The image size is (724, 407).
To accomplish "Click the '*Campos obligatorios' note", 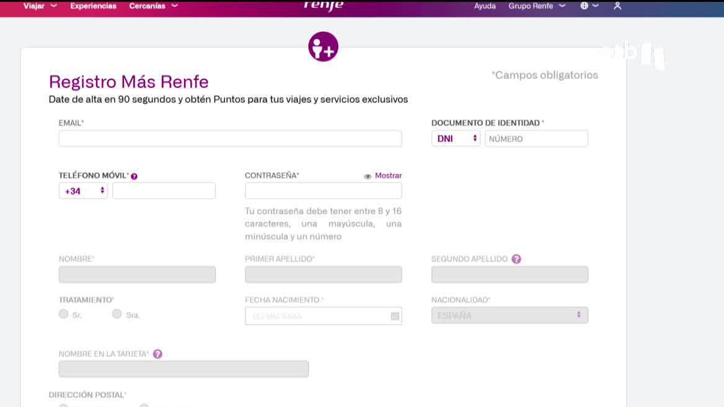I will (545, 75).
